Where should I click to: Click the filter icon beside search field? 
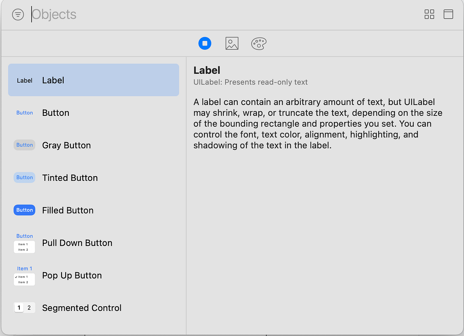18,15
